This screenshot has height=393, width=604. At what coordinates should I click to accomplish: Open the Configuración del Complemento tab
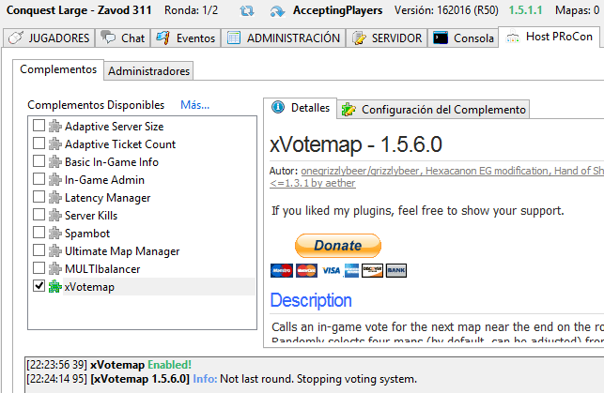coord(433,110)
